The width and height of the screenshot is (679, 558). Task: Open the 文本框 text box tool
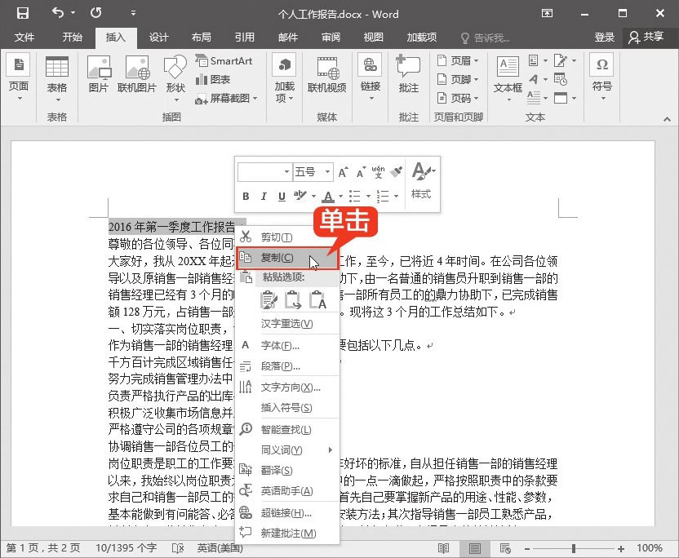pyautogui.click(x=508, y=73)
